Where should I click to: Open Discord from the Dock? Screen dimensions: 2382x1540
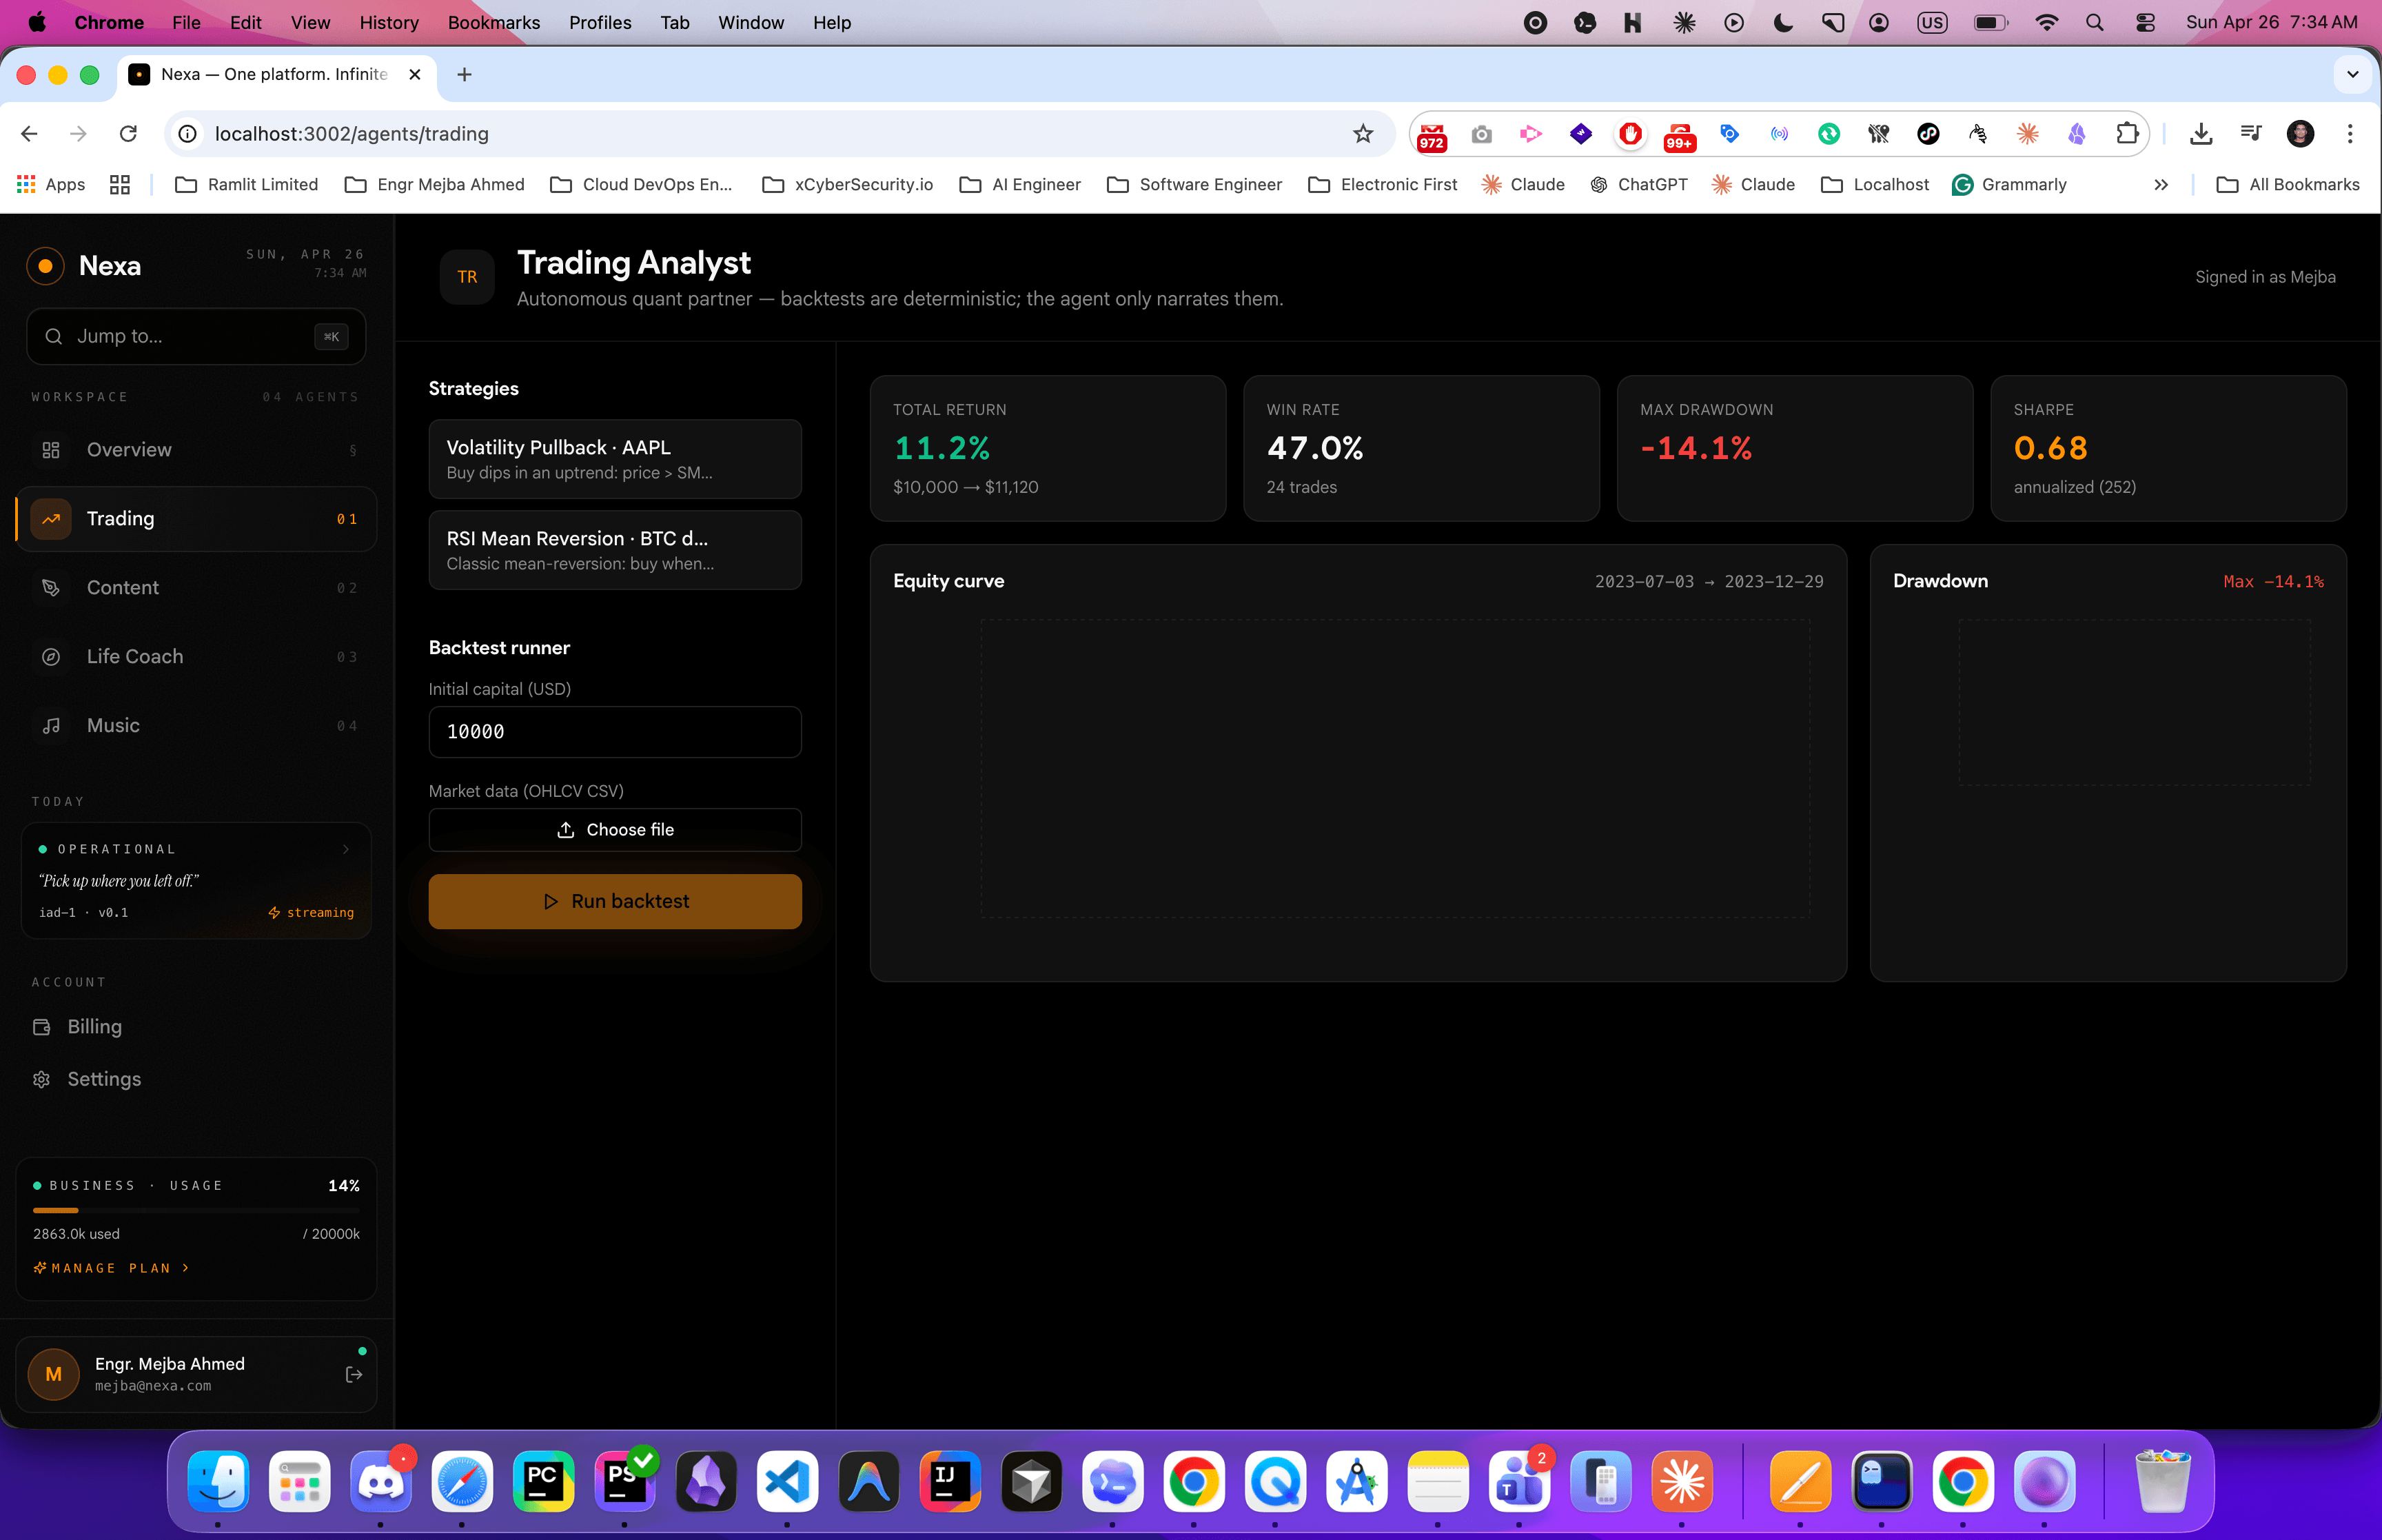coord(381,1482)
